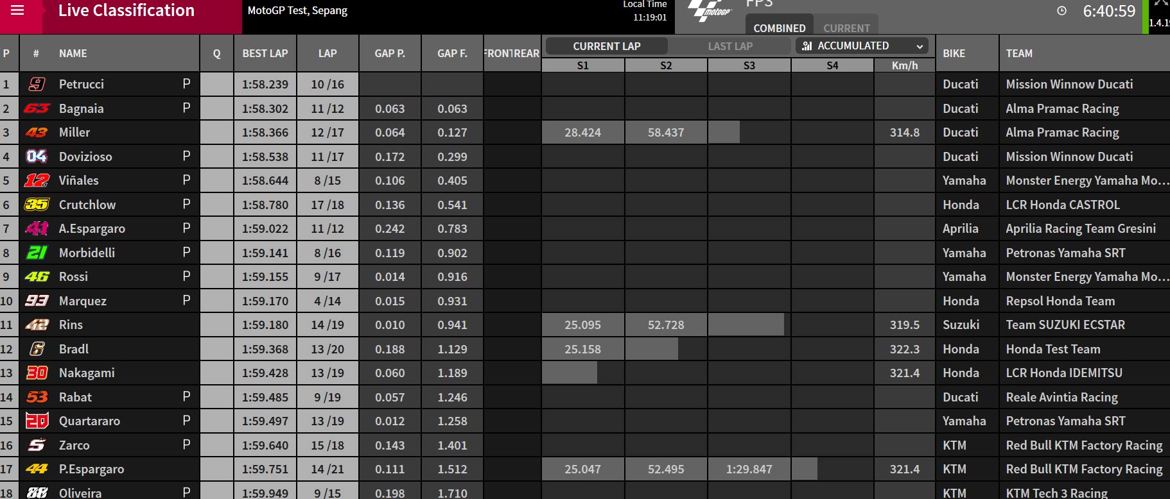Click the LAP column header
This screenshot has height=499, width=1170.
[x=327, y=53]
